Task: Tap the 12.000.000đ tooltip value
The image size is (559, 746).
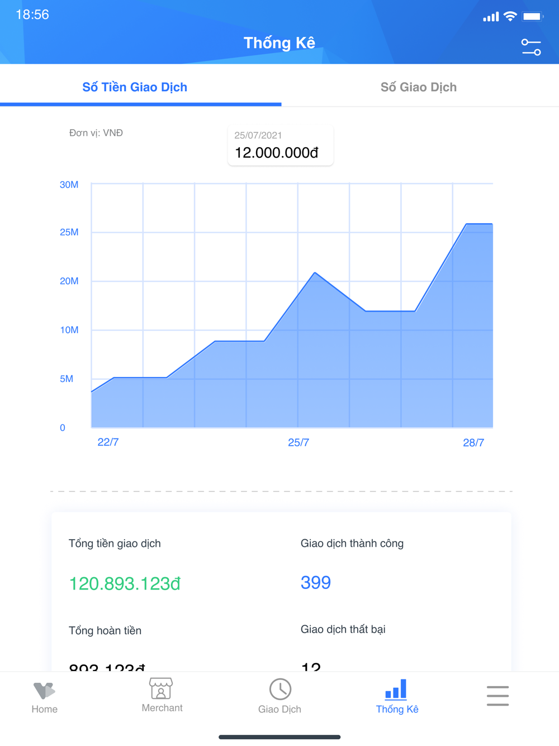Action: [277, 153]
